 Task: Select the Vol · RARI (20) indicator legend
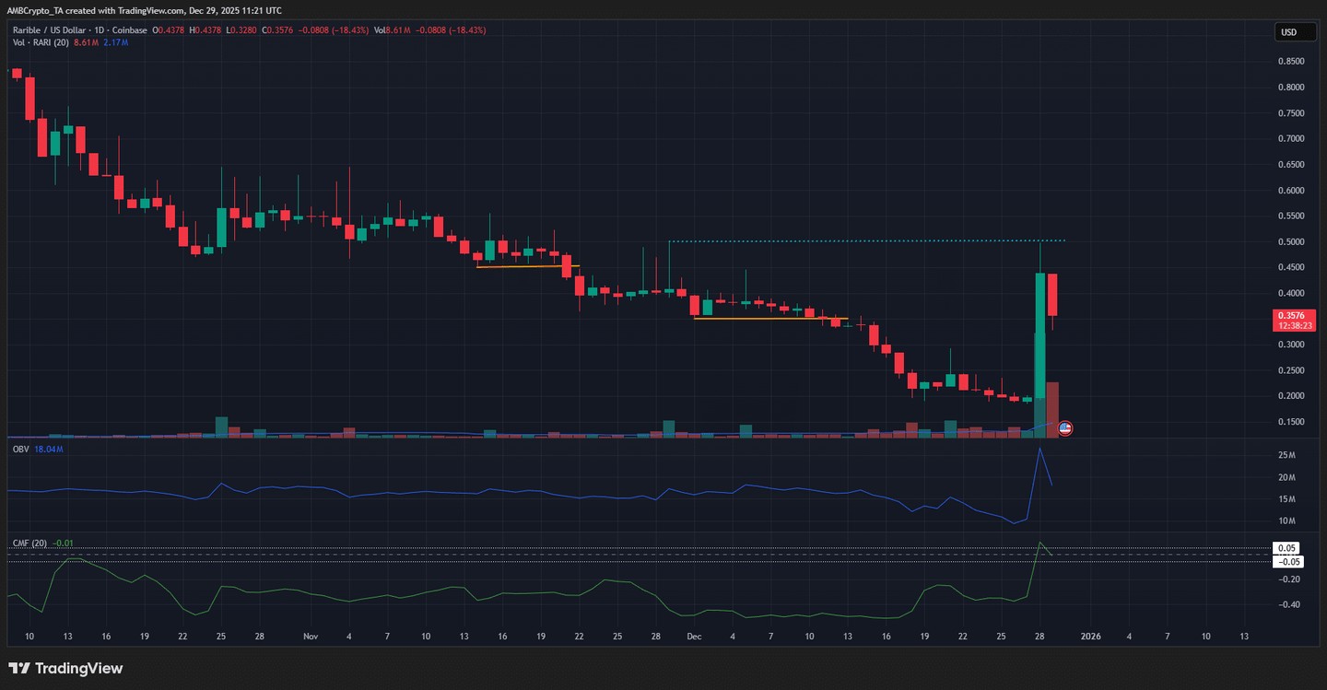39,42
